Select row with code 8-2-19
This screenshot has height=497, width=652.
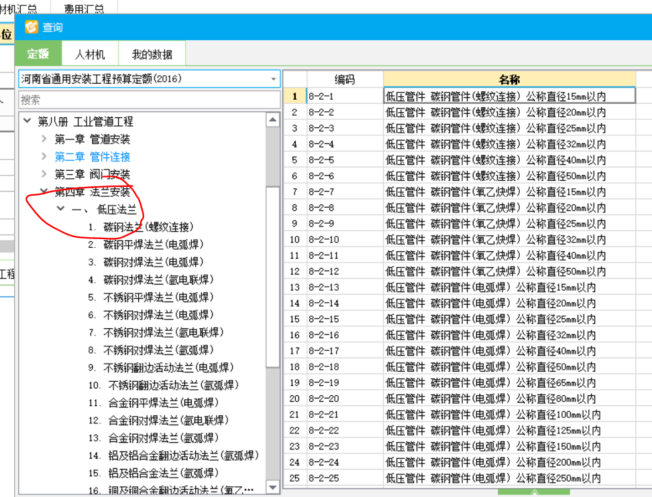click(345, 382)
